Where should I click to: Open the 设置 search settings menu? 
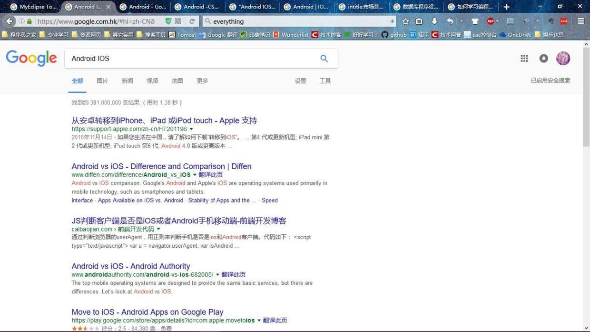pos(301,81)
